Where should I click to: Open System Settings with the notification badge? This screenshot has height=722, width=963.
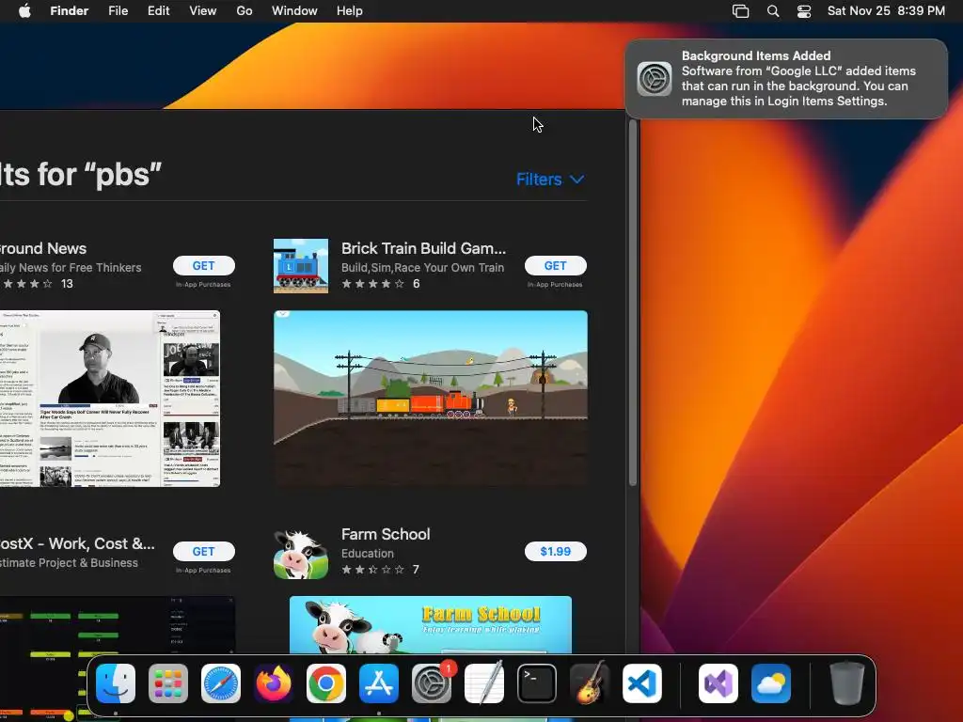(x=432, y=683)
